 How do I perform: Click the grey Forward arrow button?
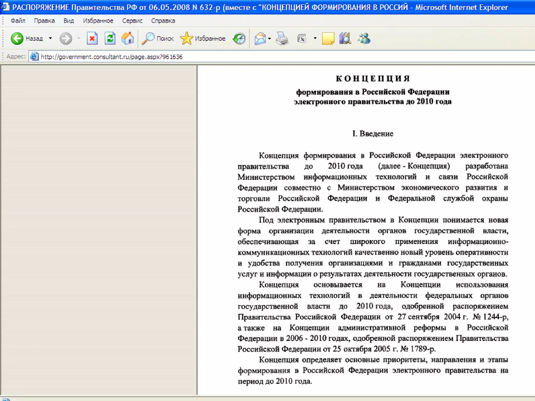65,39
